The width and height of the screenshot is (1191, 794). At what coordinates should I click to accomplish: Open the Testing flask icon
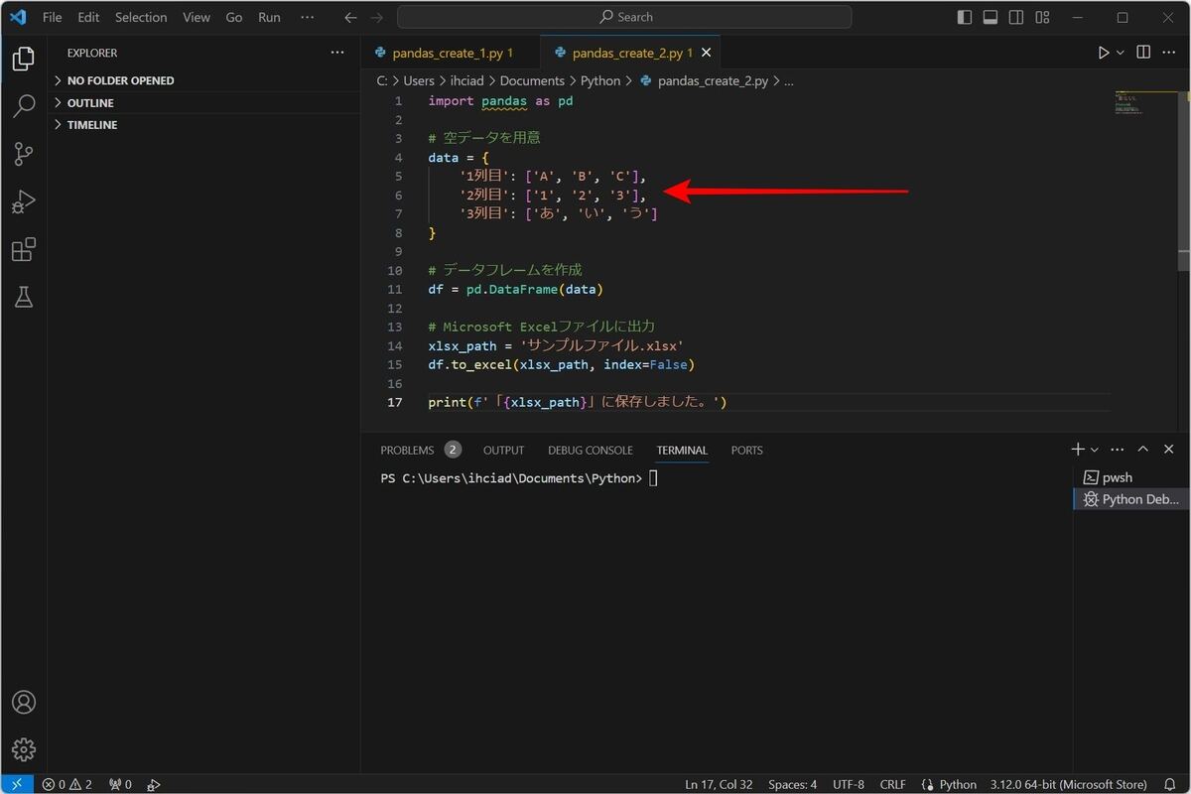[x=24, y=296]
